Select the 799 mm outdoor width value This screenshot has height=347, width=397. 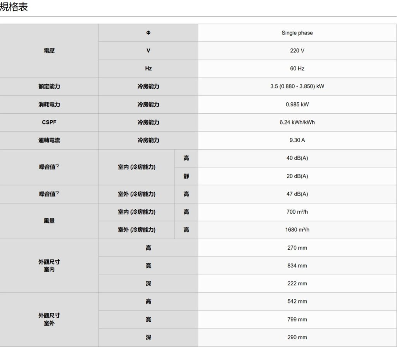click(297, 319)
